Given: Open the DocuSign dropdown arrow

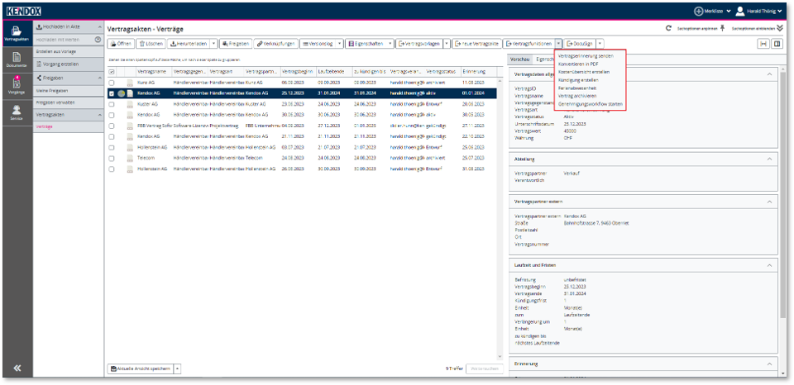Looking at the screenshot, I should [600, 43].
